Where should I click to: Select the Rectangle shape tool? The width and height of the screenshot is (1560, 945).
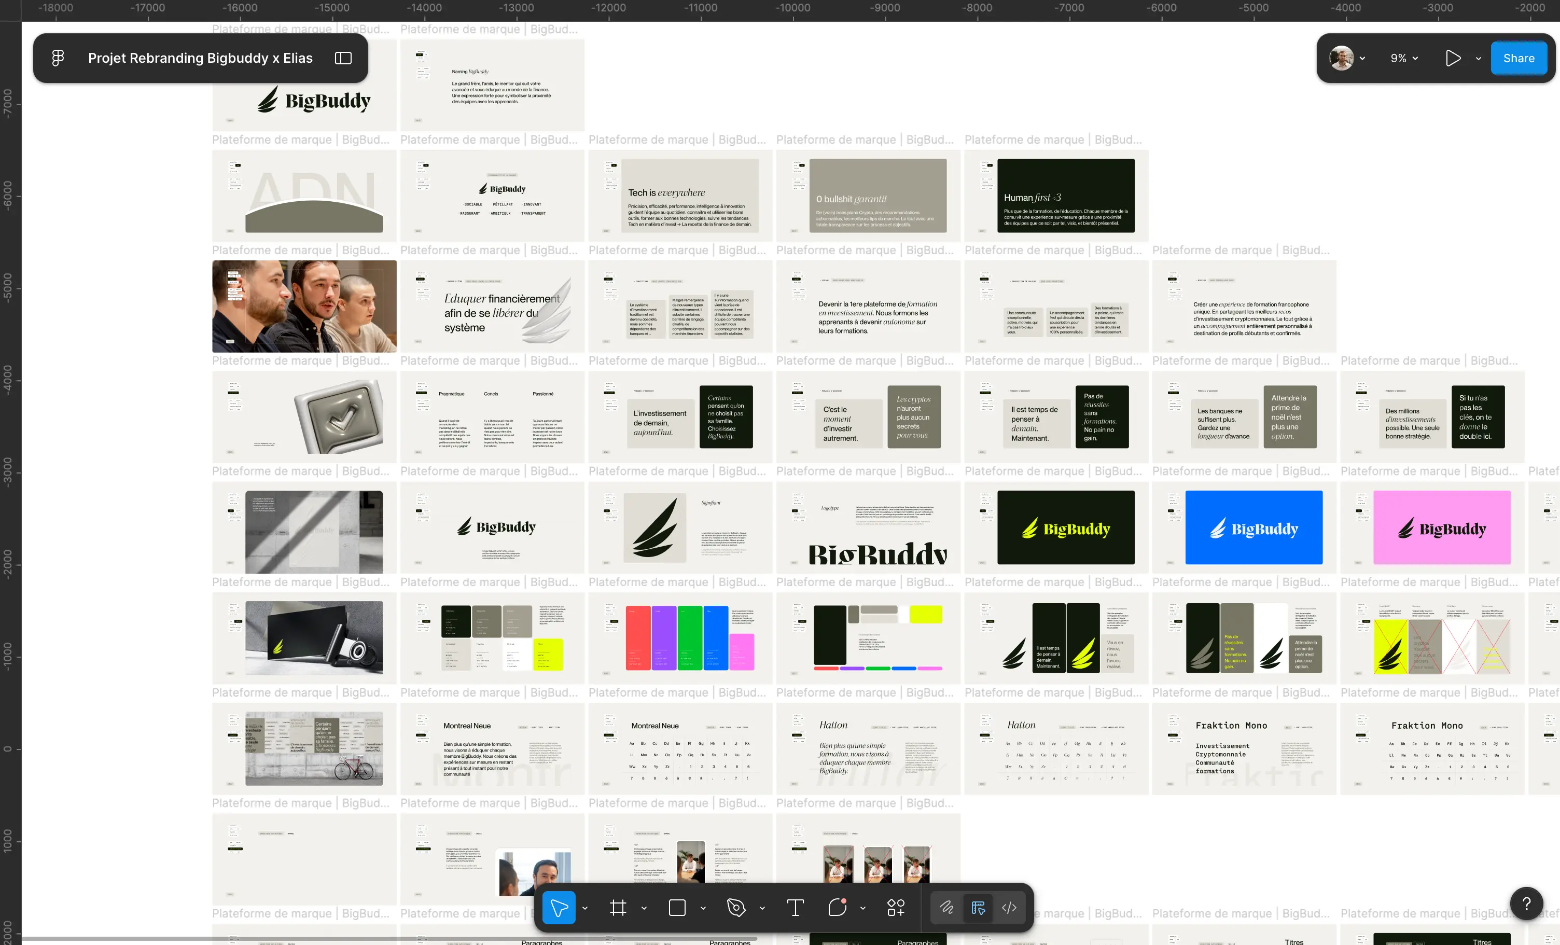tap(677, 908)
